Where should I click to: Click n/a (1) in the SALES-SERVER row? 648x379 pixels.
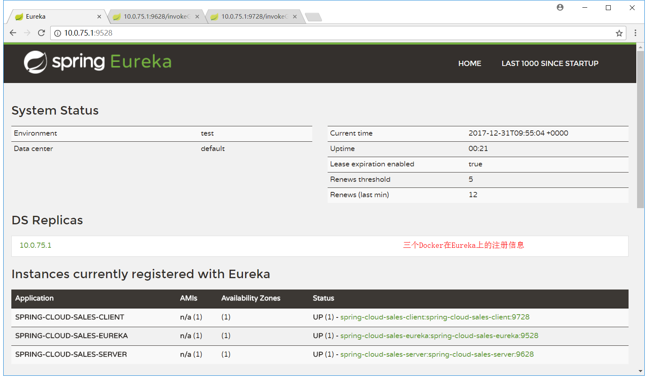pyautogui.click(x=191, y=354)
